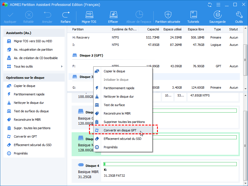Click the Refaire redo icon
Viewport: 248px width, 186px height.
(x=66, y=15)
